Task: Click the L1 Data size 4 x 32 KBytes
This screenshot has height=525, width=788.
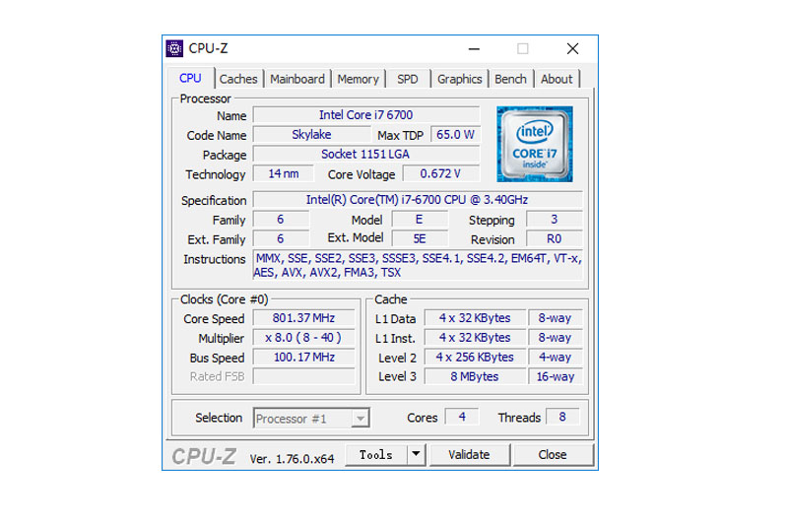Action: (x=475, y=318)
